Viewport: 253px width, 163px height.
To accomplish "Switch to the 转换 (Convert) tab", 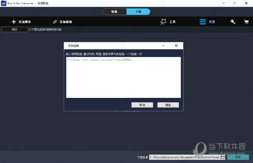I will [115, 12].
